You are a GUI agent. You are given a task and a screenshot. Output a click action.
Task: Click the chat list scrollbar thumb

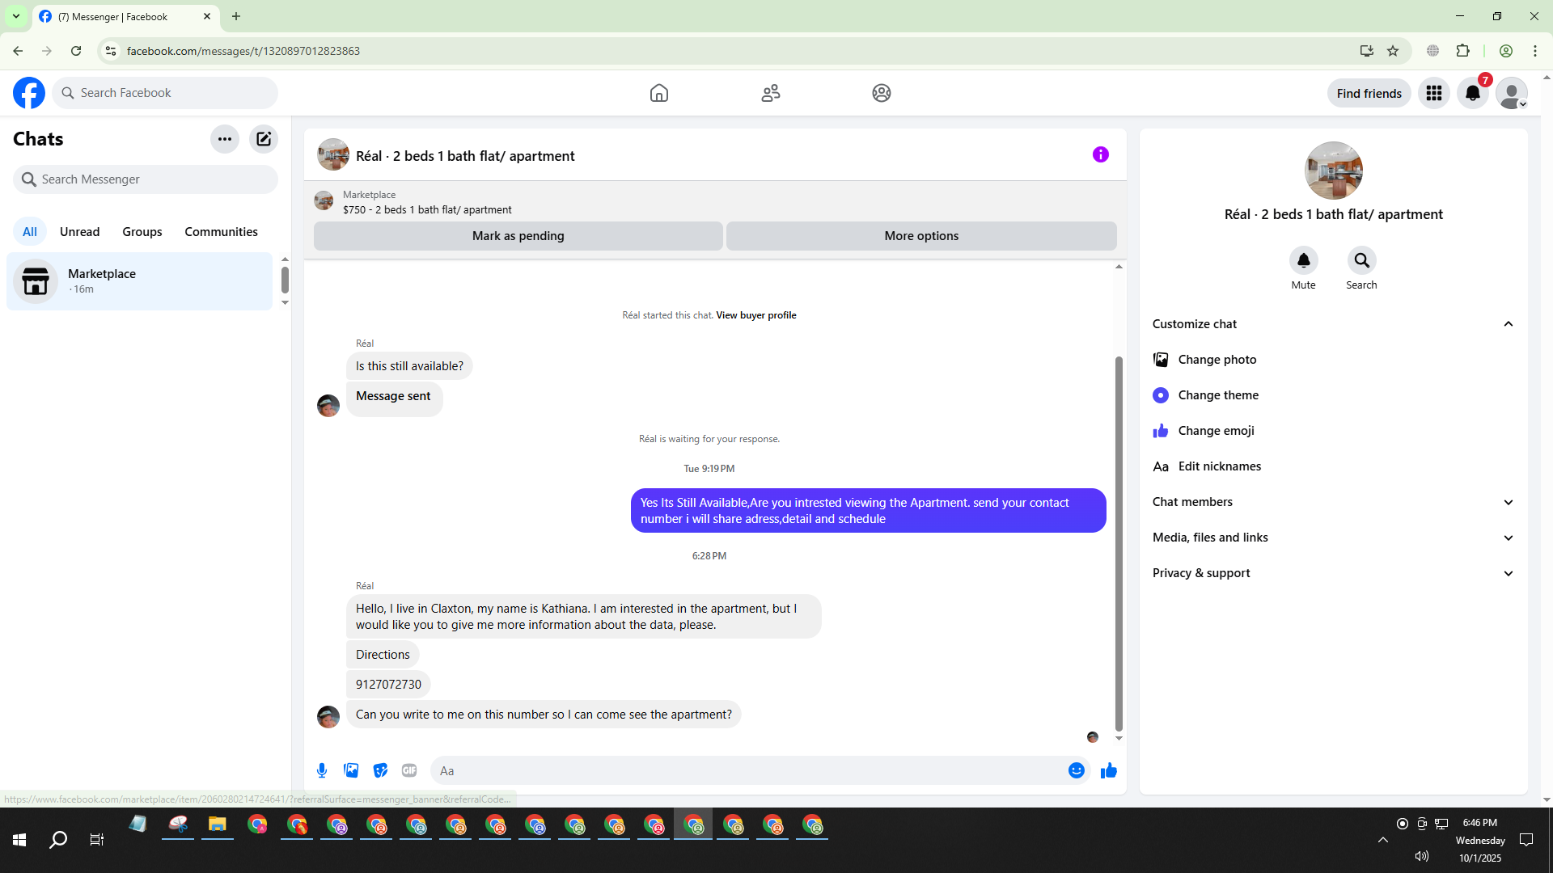[285, 280]
